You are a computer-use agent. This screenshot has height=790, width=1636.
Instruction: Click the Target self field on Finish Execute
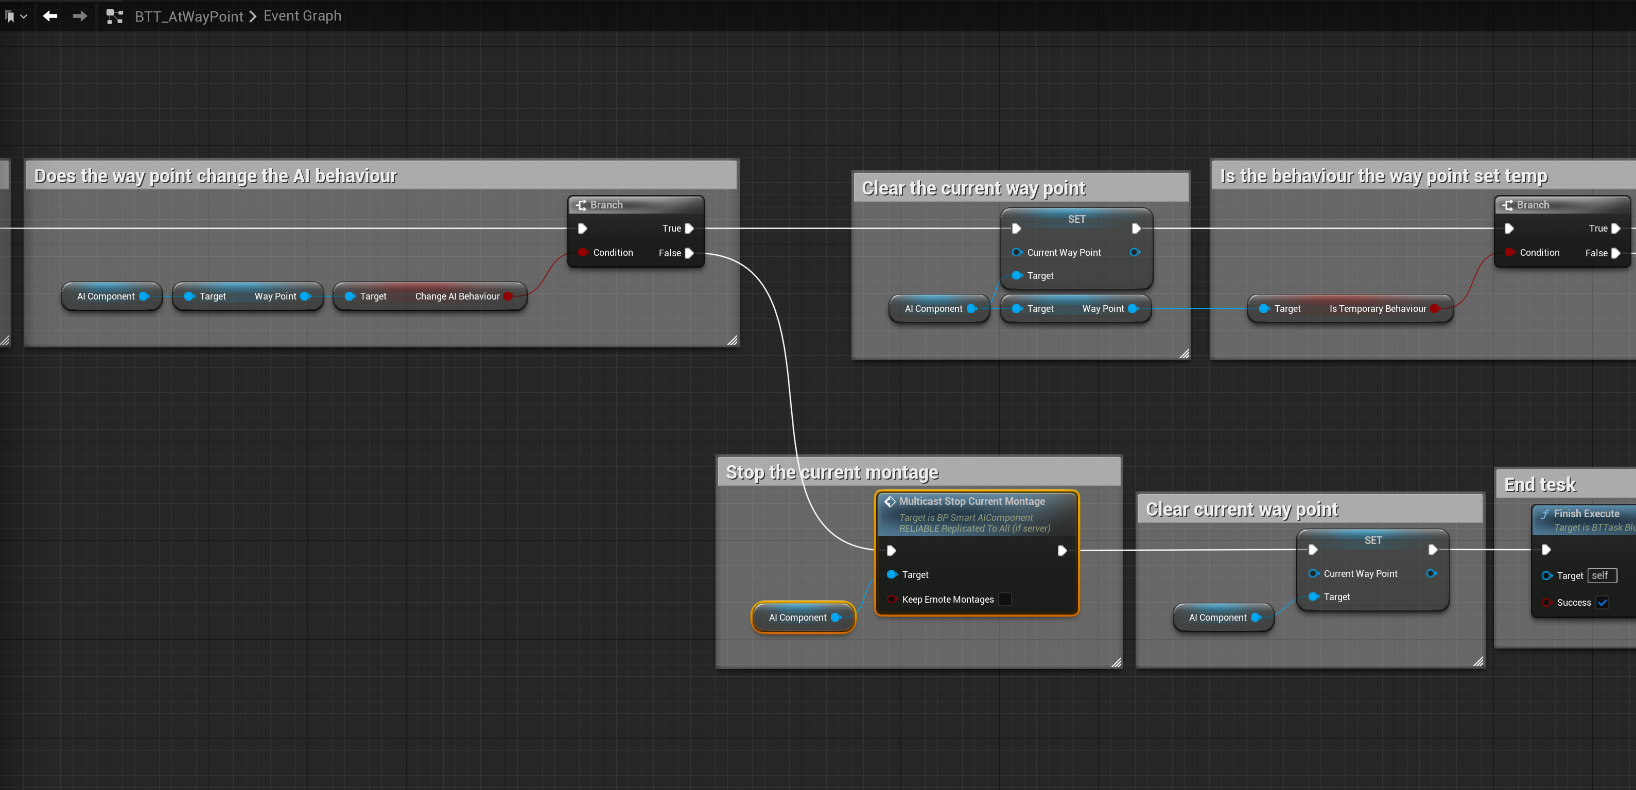1601,575
